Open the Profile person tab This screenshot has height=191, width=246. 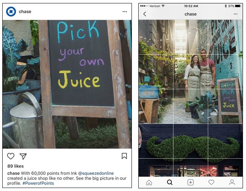pos(232,182)
